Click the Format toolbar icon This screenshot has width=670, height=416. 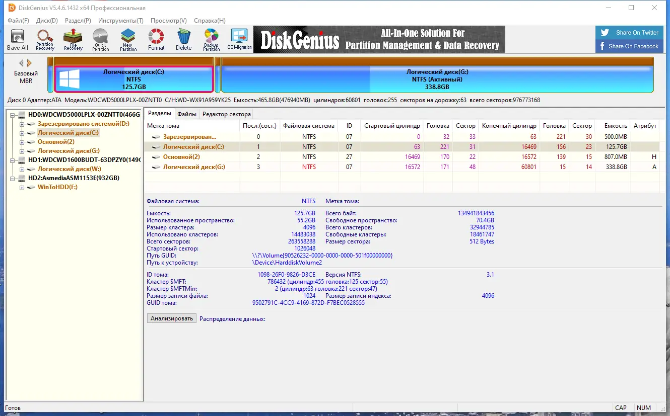tap(156, 40)
